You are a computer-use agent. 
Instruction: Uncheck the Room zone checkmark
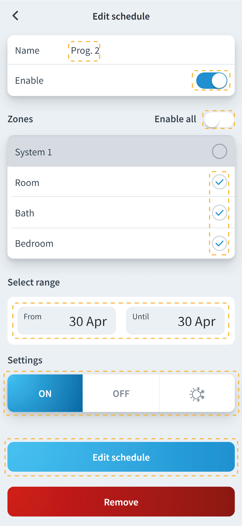tap(219, 182)
